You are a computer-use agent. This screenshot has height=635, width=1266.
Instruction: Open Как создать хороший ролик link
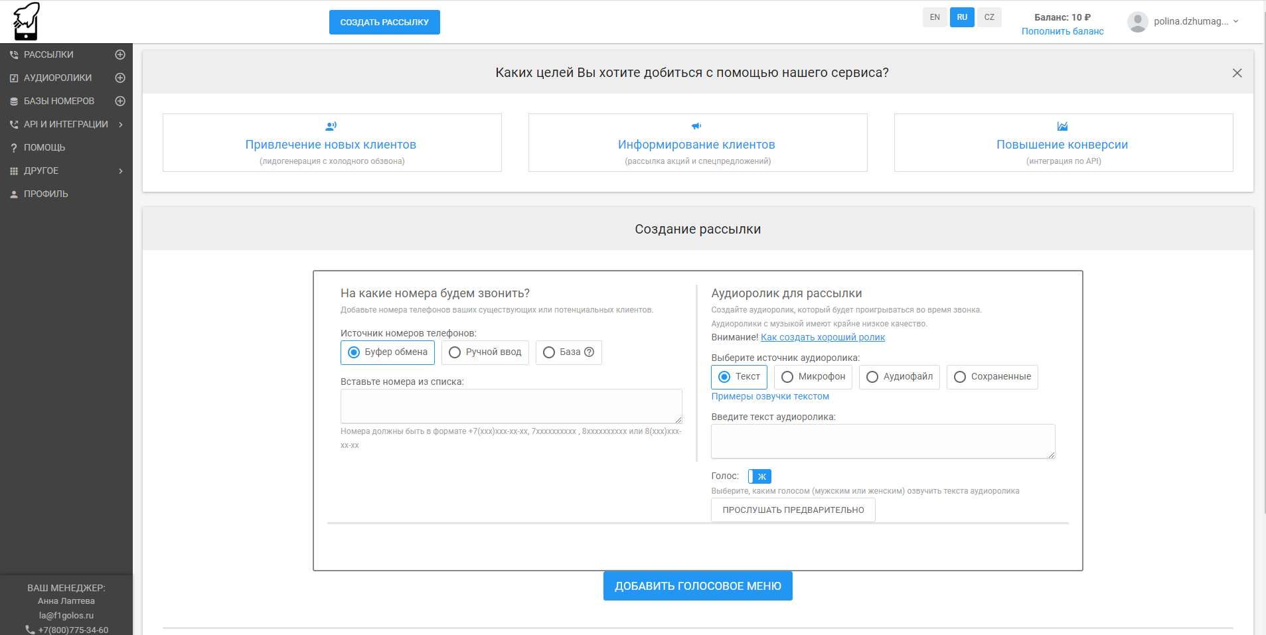pyautogui.click(x=823, y=337)
